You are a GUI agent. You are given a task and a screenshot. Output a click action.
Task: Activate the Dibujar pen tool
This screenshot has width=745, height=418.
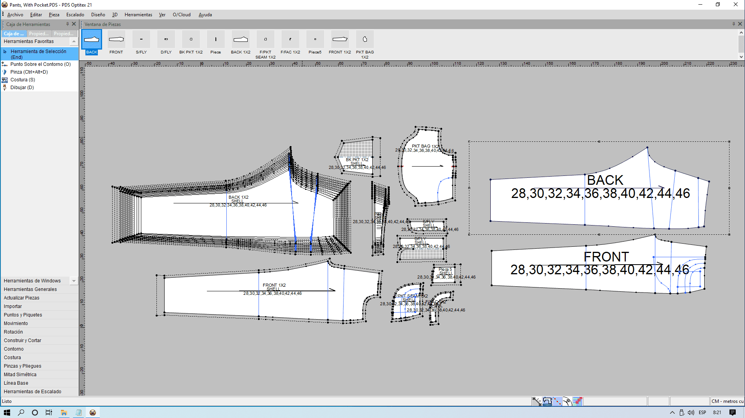pos(22,88)
